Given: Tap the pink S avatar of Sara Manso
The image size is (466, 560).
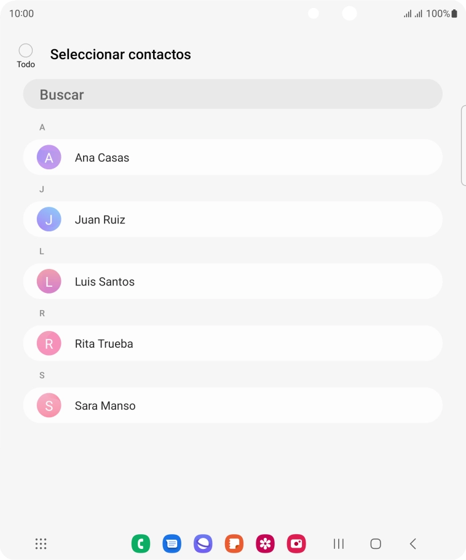Looking at the screenshot, I should (x=49, y=406).
